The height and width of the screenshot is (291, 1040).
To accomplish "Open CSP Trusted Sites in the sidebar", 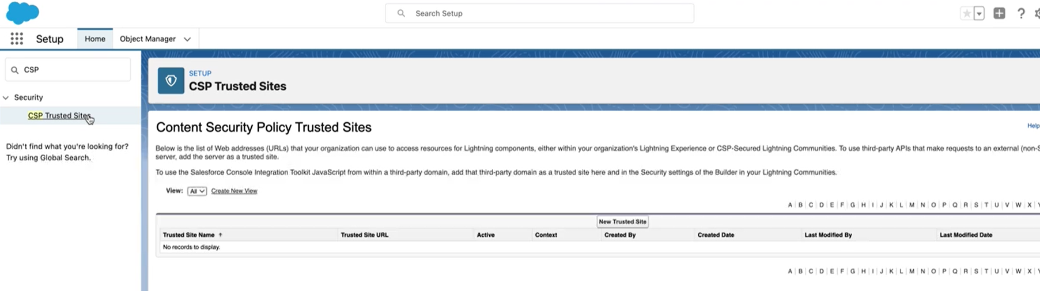I will (59, 115).
